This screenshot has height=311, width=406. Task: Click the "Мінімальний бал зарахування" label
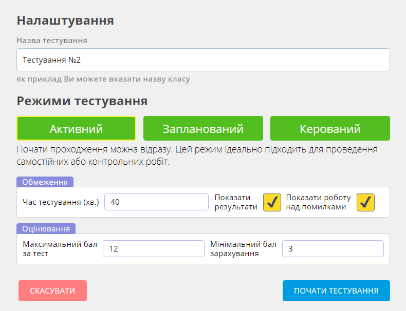tap(243, 249)
